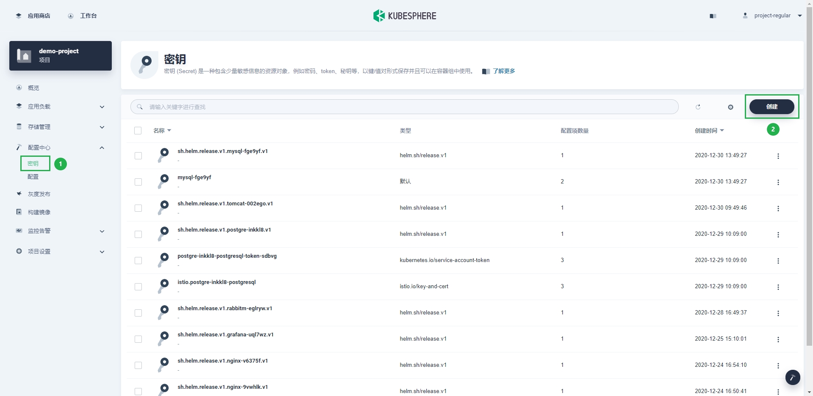
Task: Click the 创建 create button
Action: [772, 107]
